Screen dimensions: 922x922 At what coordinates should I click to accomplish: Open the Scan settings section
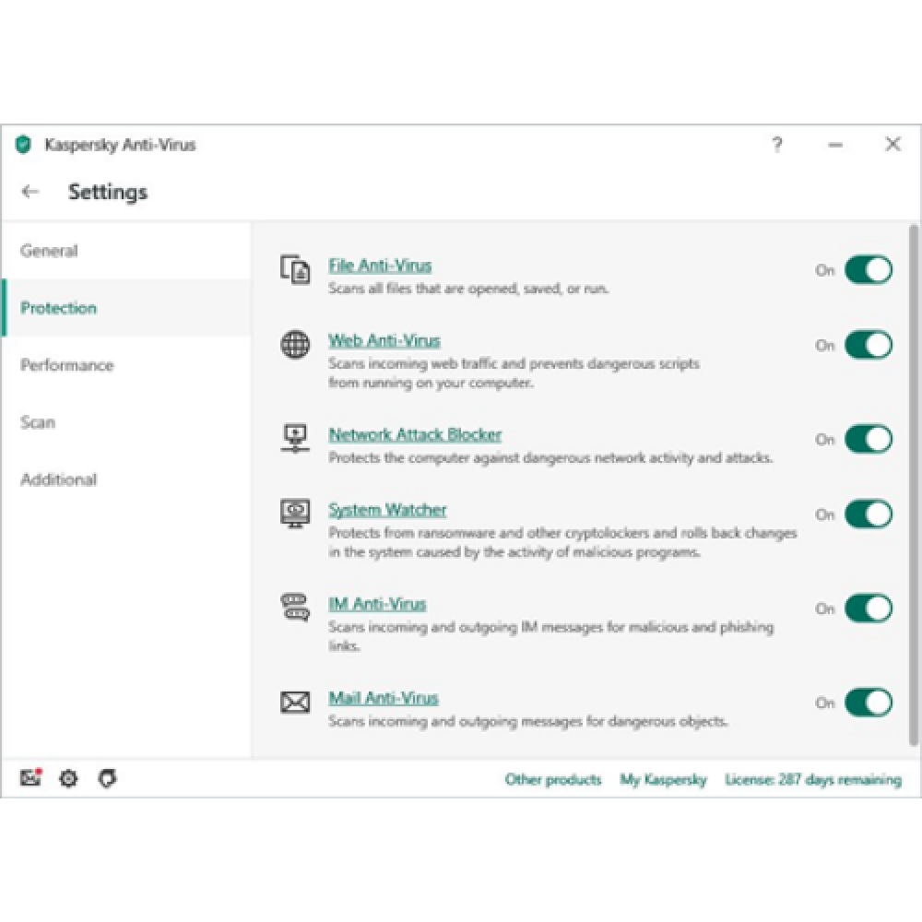[x=38, y=422]
